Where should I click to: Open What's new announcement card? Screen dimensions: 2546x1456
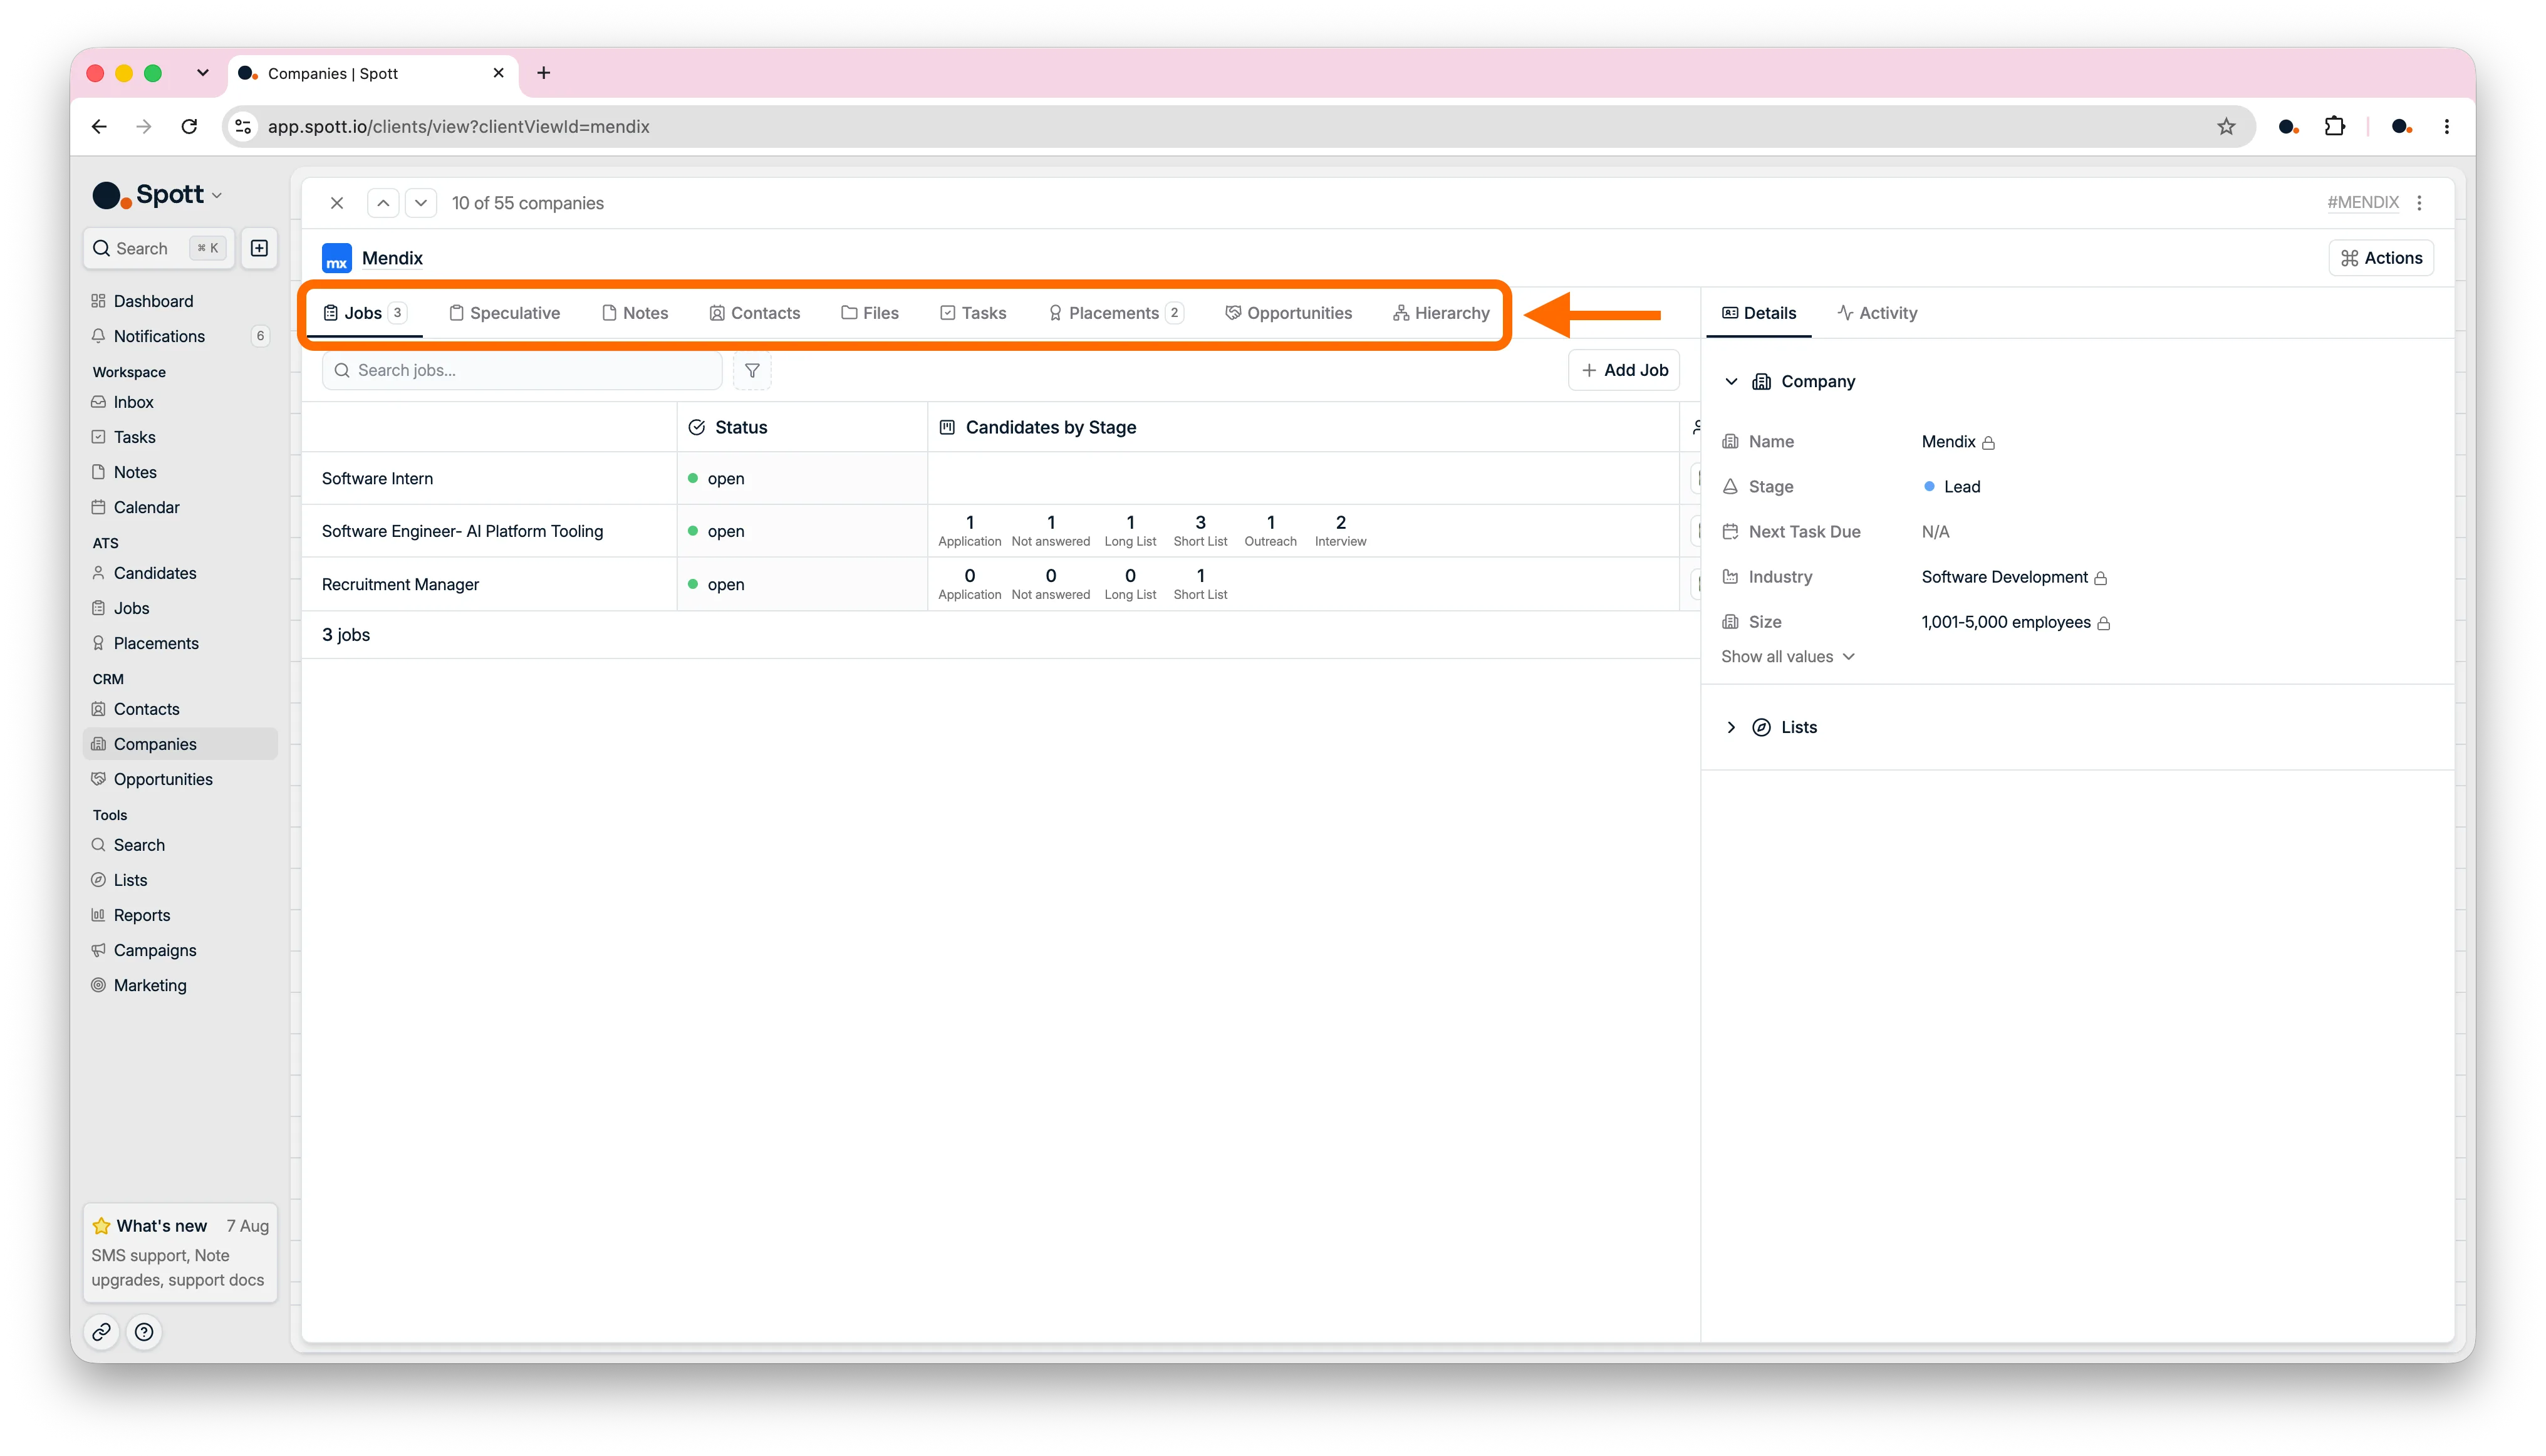(180, 1252)
